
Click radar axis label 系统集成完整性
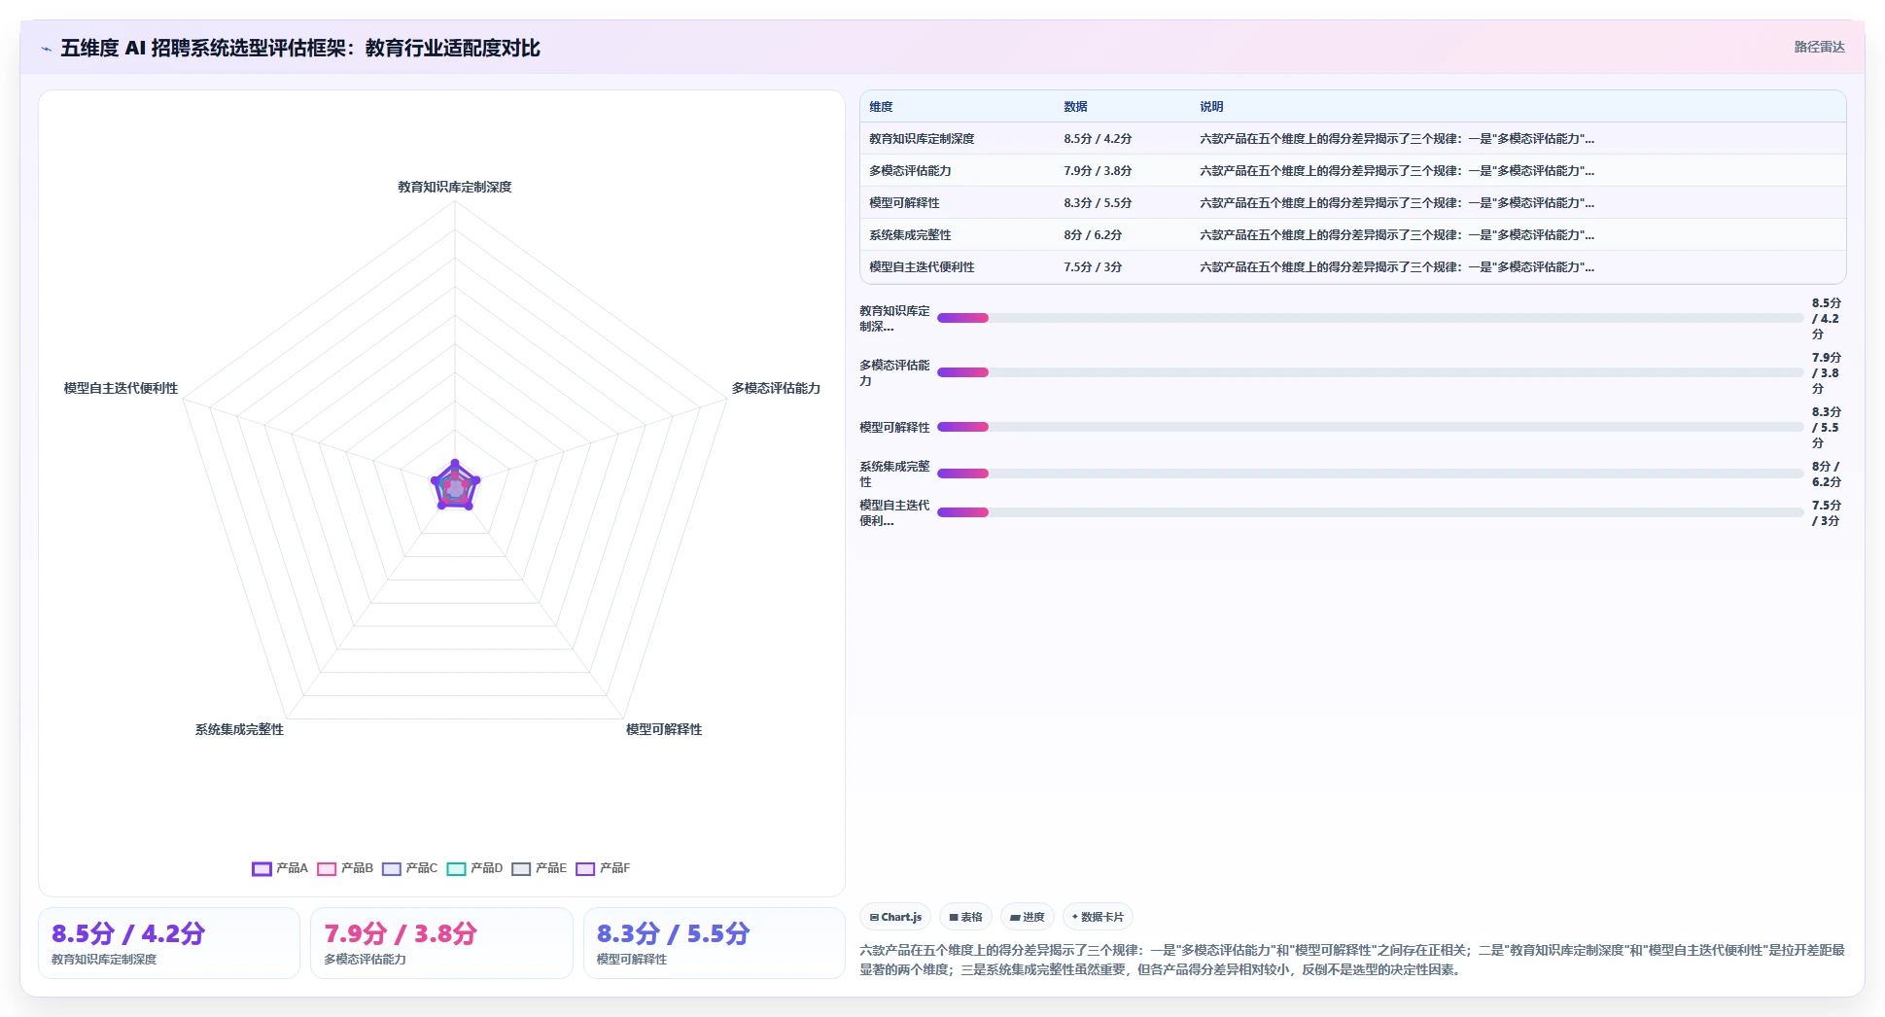click(x=239, y=729)
